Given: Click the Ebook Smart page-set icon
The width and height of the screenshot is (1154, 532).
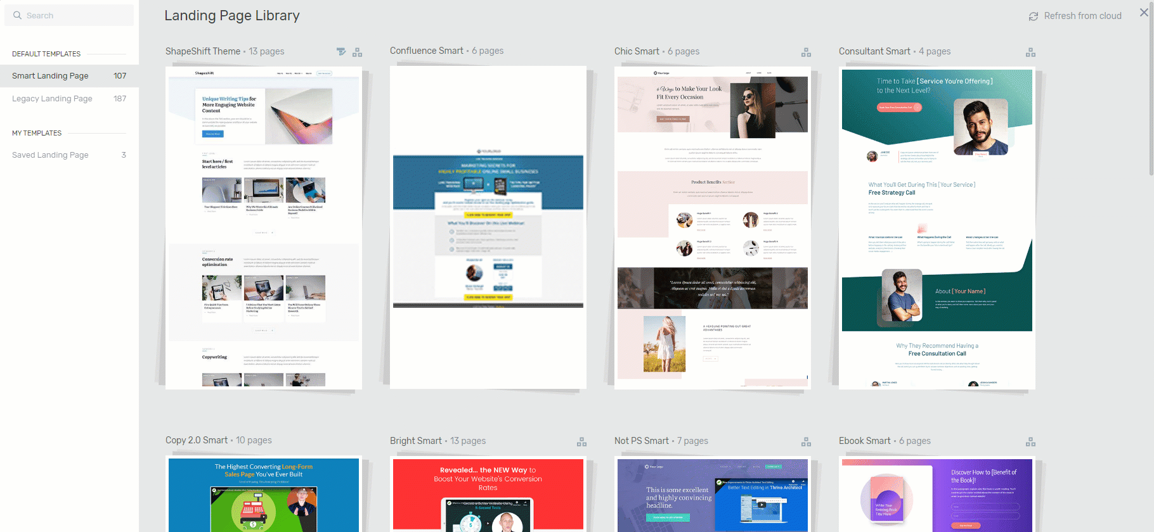Looking at the screenshot, I should pos(1030,441).
